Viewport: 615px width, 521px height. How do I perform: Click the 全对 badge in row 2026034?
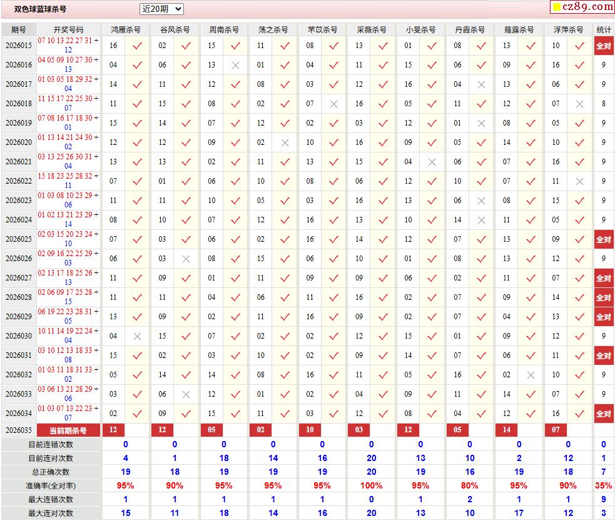pyautogui.click(x=603, y=414)
